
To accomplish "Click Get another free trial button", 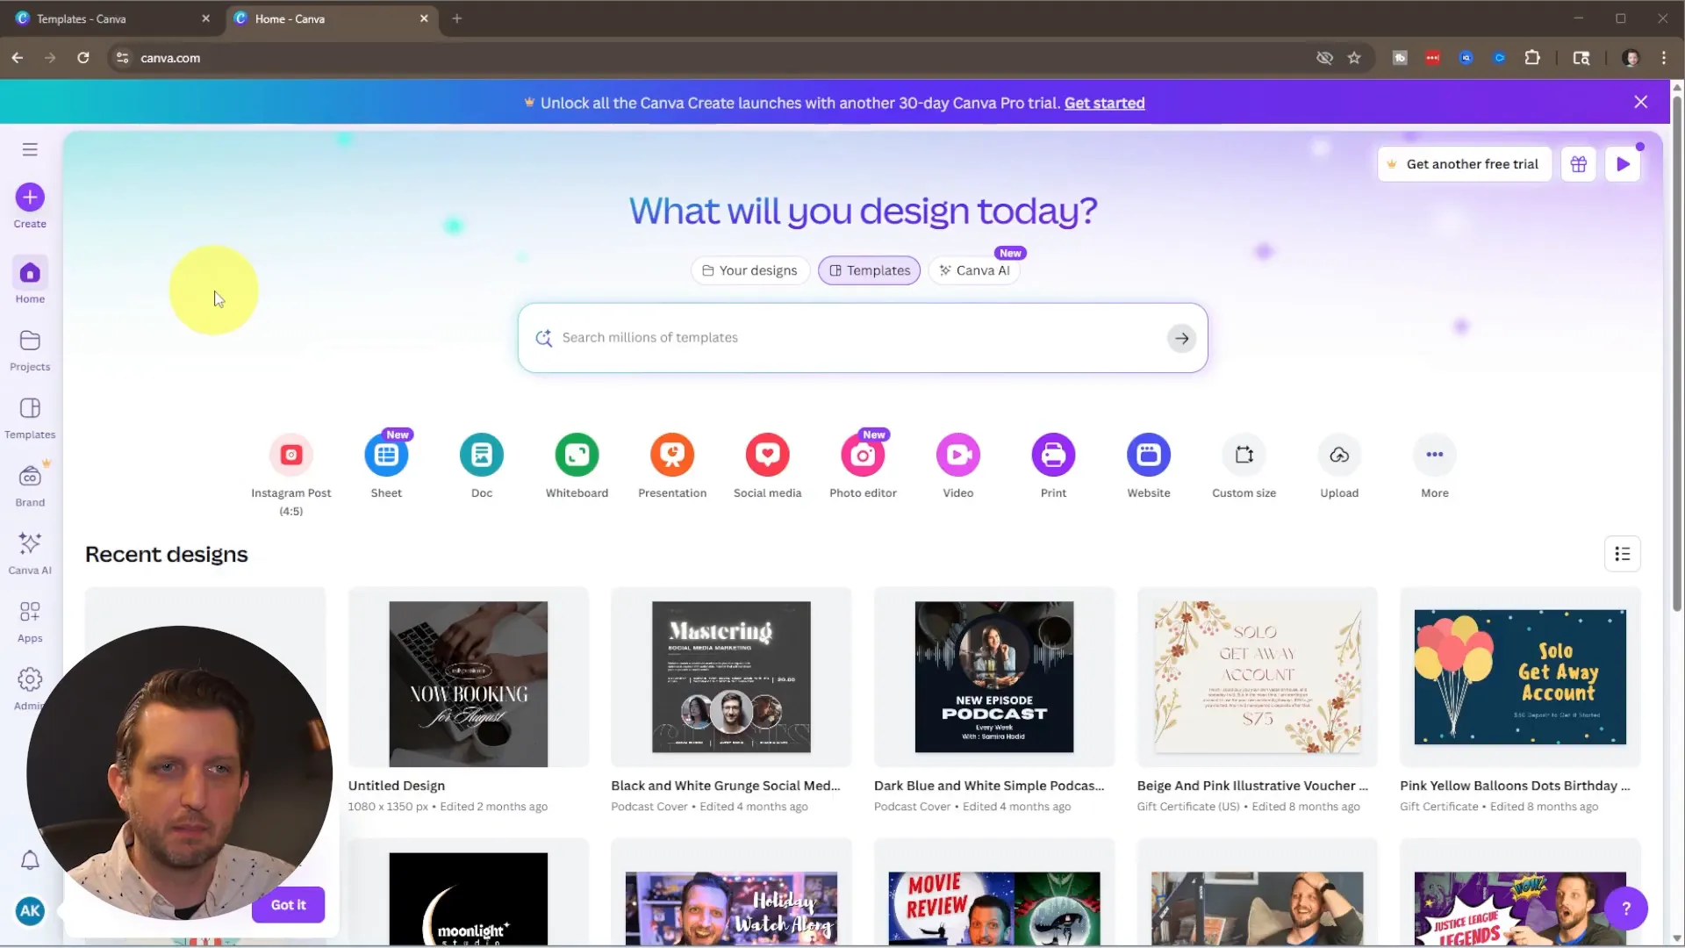I will coord(1464,164).
